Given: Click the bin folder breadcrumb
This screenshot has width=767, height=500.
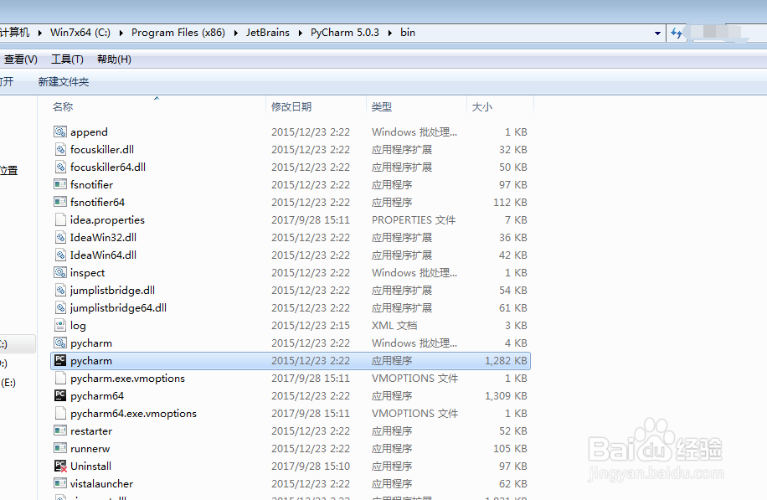Looking at the screenshot, I should click(x=408, y=33).
